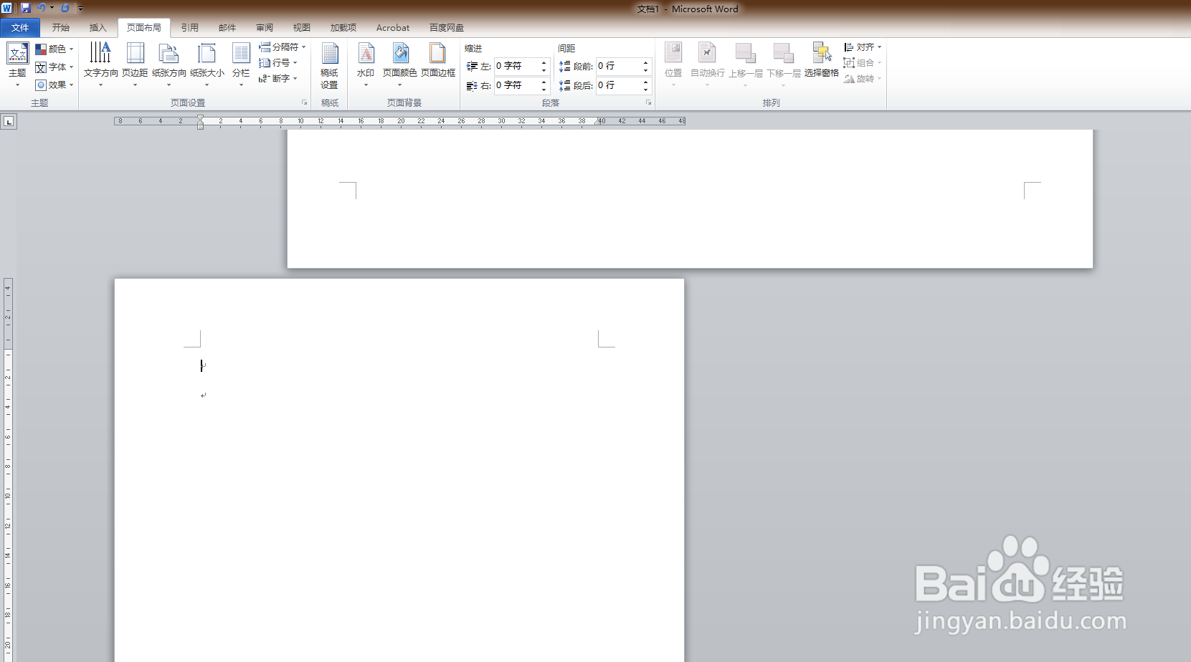The width and height of the screenshot is (1191, 662).
Task: Change paper Orientation (纸张方向)
Action: (169, 64)
